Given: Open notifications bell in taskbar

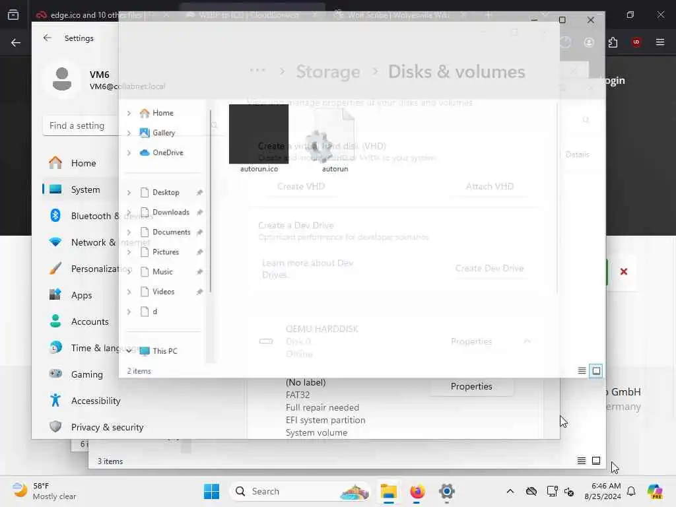Looking at the screenshot, I should pyautogui.click(x=631, y=491).
